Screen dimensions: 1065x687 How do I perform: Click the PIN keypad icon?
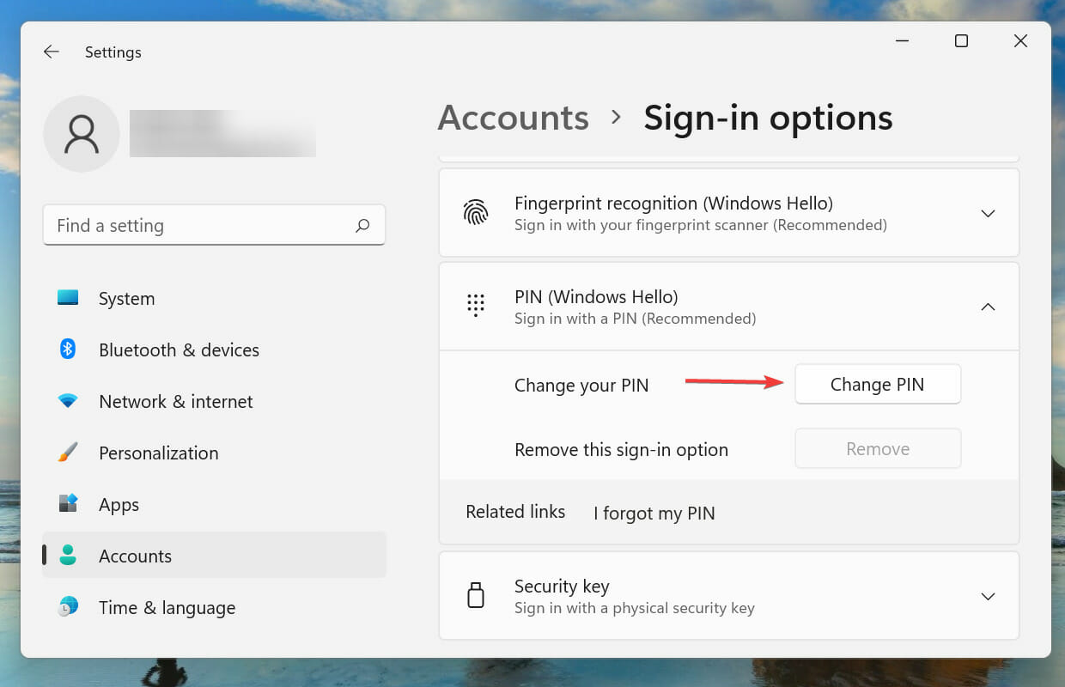476,306
